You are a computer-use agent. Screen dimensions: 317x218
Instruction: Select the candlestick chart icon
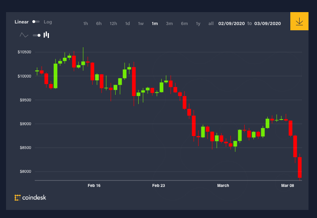46,35
